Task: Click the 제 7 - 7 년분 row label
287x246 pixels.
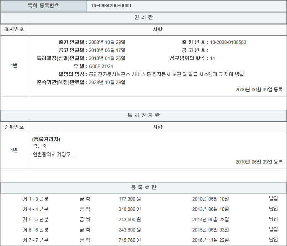Action: coord(36,241)
